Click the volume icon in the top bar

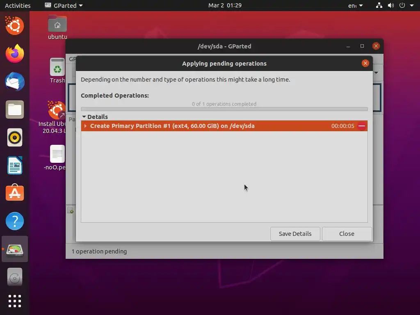(x=391, y=5)
